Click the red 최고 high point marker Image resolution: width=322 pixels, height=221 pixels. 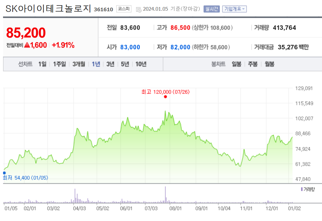(x=165, y=97)
